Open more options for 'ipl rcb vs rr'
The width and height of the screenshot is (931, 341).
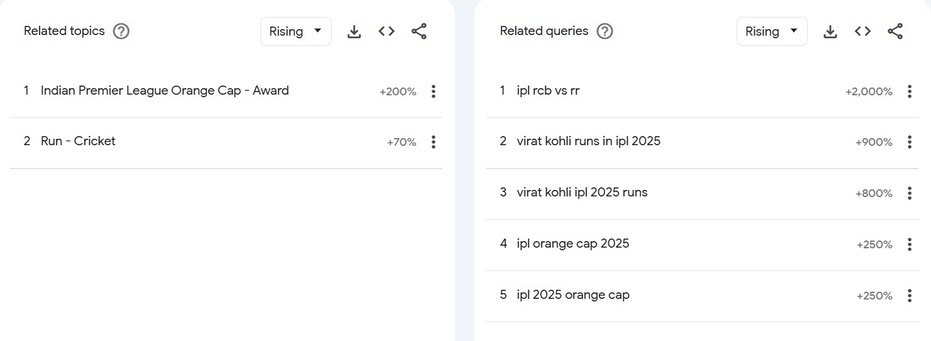pyautogui.click(x=910, y=91)
